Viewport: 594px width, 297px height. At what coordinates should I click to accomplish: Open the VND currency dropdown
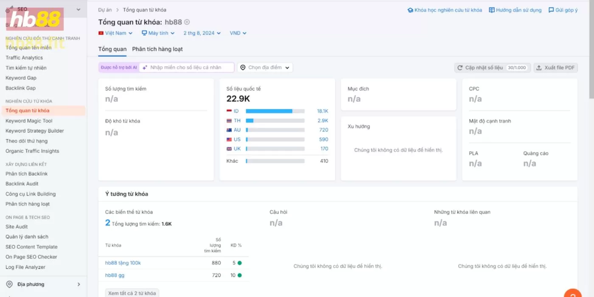click(238, 33)
